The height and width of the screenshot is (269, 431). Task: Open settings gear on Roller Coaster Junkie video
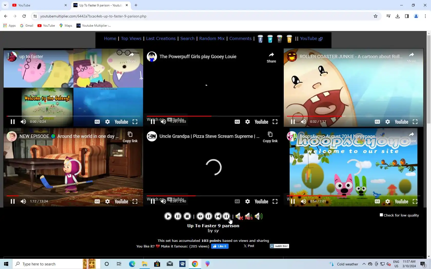pyautogui.click(x=388, y=122)
